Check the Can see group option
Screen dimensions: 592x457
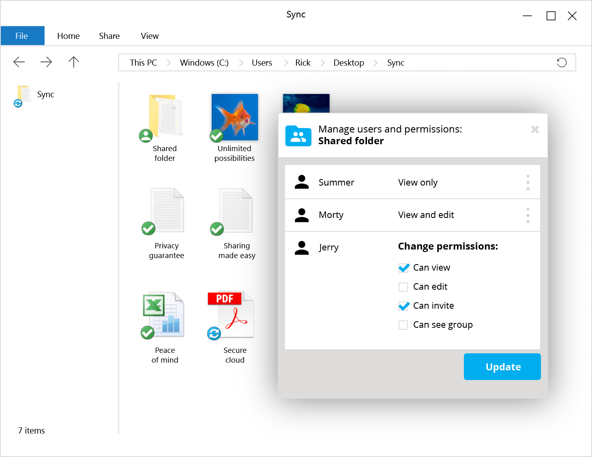[403, 325]
